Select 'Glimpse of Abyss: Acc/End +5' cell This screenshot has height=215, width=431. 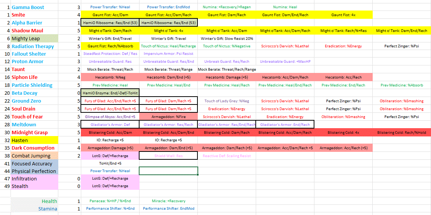(110, 117)
